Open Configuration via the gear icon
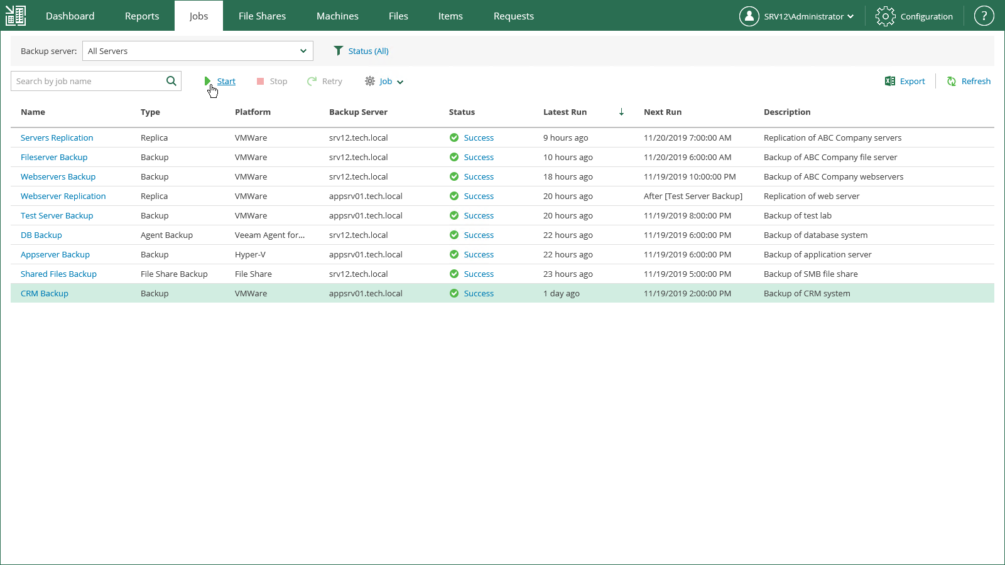 pos(885,16)
